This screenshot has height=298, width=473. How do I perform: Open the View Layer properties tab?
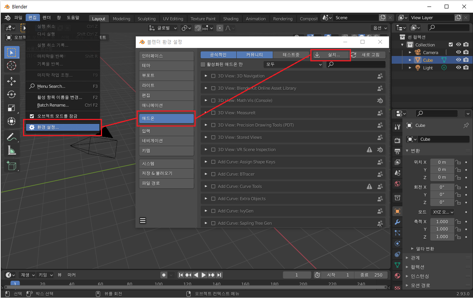tap(397, 162)
